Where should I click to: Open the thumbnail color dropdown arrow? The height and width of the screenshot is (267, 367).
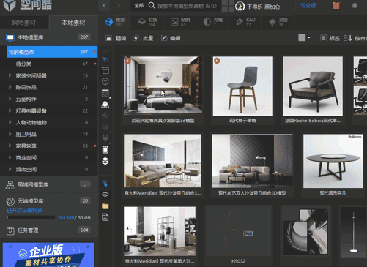click(309, 37)
